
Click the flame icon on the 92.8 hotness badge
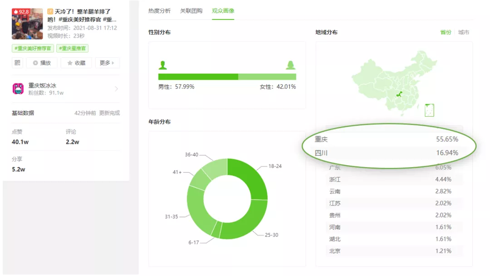17,10
